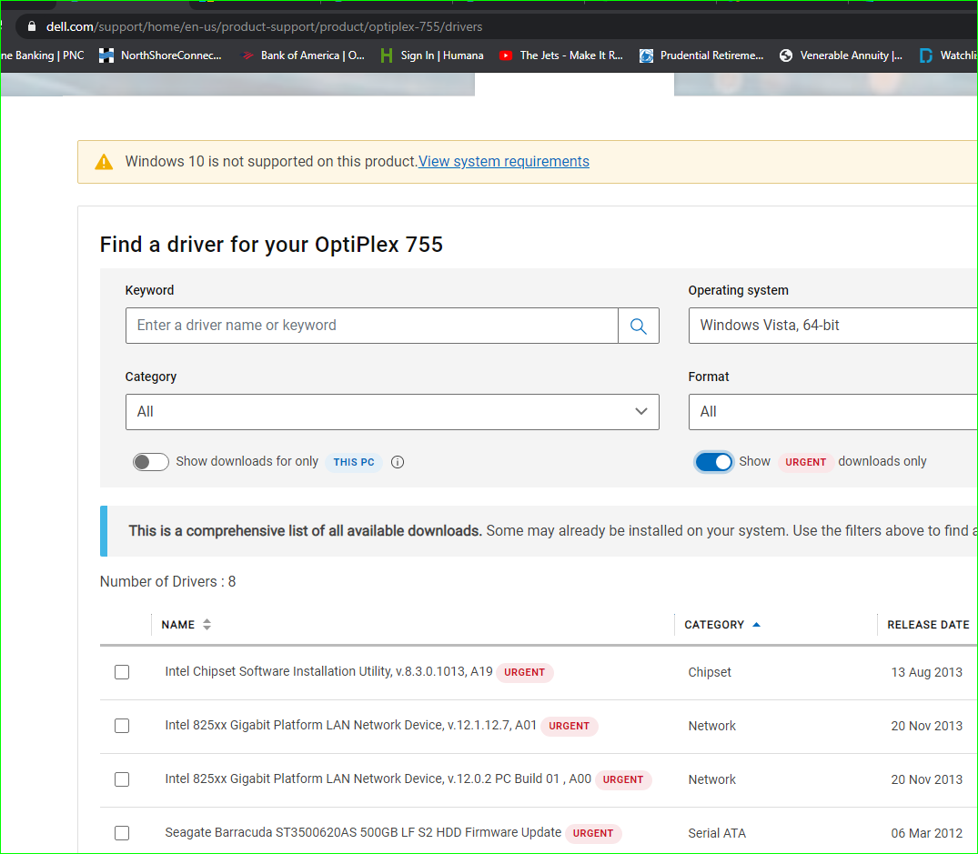The image size is (978, 854).
Task: Reverse sort using the CATEGORY arrow
Action: click(x=757, y=625)
